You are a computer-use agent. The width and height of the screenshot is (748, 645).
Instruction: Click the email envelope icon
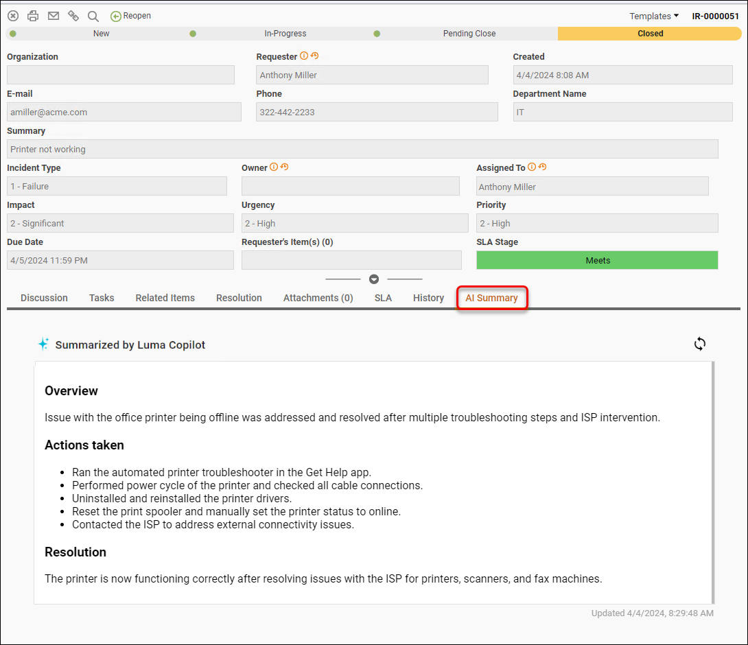[53, 16]
